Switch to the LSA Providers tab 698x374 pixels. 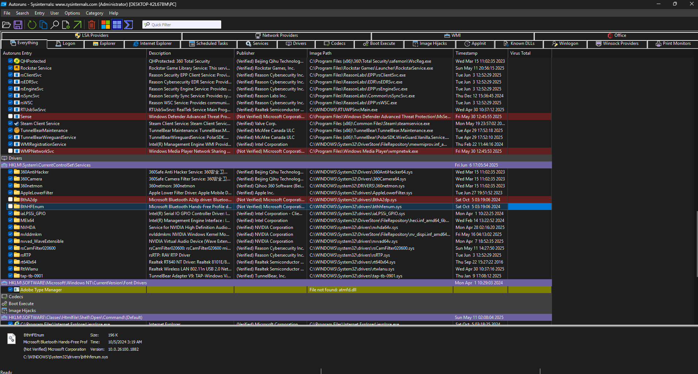[92, 36]
